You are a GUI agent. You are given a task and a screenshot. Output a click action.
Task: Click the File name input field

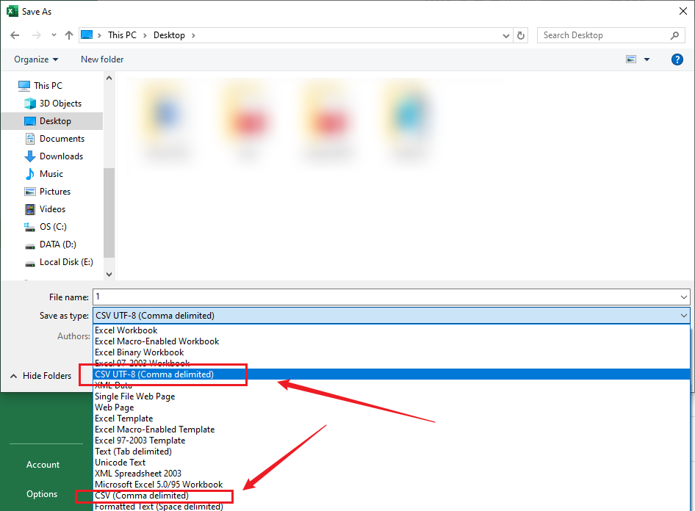[x=386, y=297]
